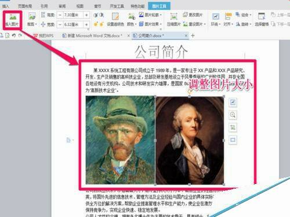Image resolution: width=290 pixels, height=217 pixels.
Task: Click the increase contrast icon
Action: (96, 15)
